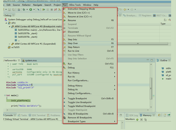The image size is (176, 130).
Task: Switch to the SDK Terminal tab
Action: (37, 115)
